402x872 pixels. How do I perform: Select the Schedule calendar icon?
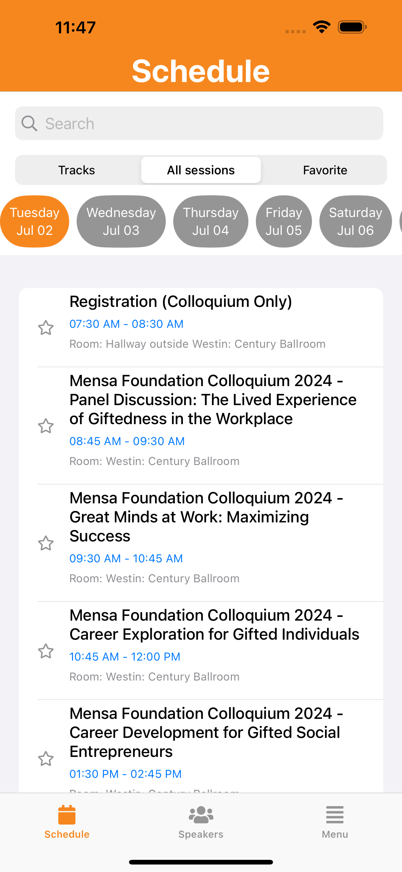click(67, 814)
